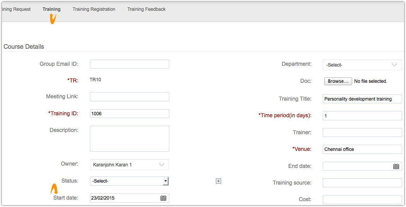Click the plus icon beside Status
This screenshot has height=207, width=406.
(218, 181)
